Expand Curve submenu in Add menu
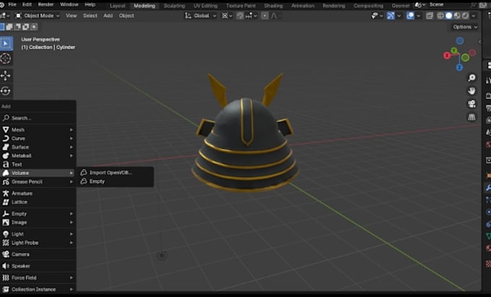Image resolution: width=491 pixels, height=297 pixels. click(38, 139)
